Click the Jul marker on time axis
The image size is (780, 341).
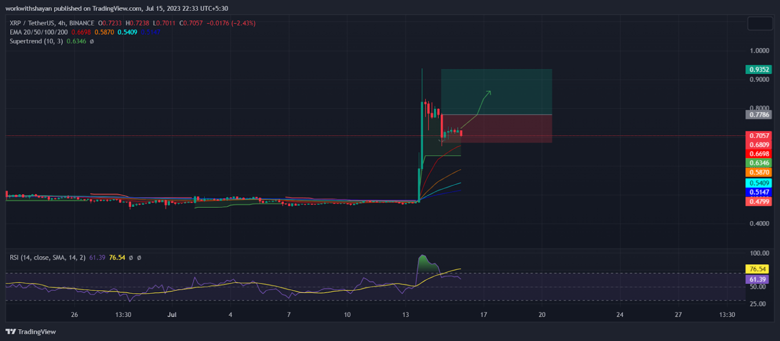point(172,315)
